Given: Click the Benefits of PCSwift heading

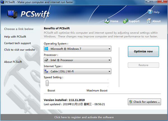Looking at the screenshot, I should click(57, 28).
